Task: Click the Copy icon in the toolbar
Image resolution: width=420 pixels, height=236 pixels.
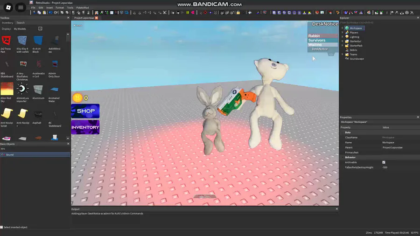Action: (39, 13)
